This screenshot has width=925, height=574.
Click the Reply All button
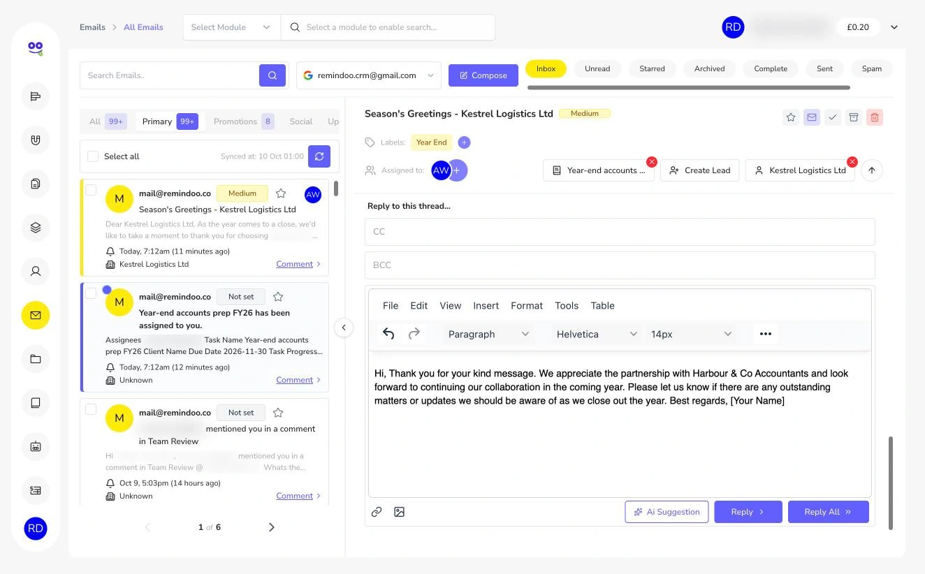point(828,512)
